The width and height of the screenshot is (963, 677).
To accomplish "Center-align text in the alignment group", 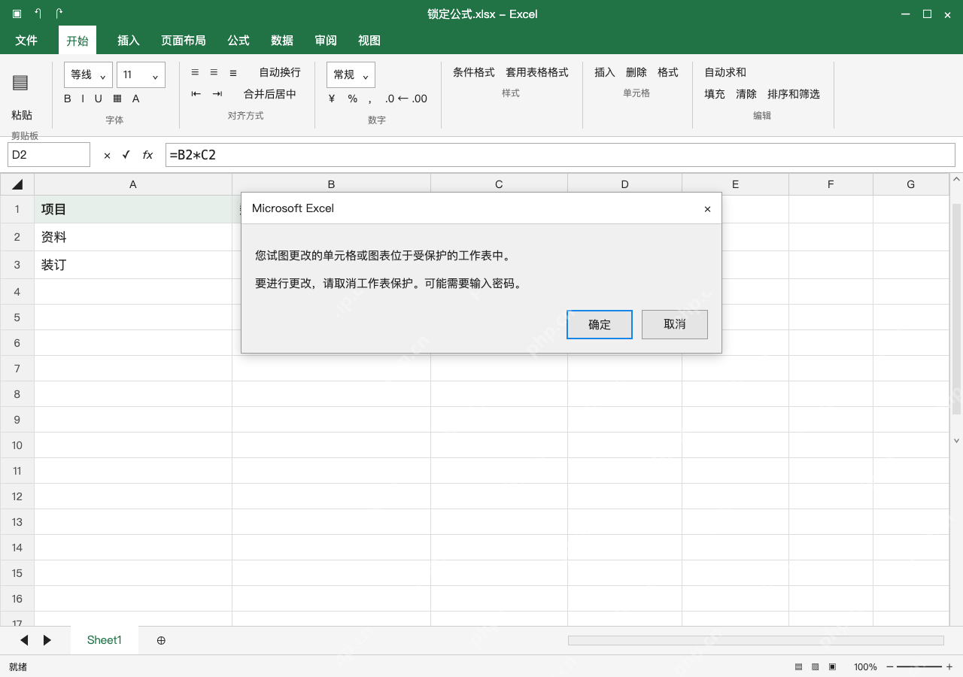I will click(x=214, y=72).
